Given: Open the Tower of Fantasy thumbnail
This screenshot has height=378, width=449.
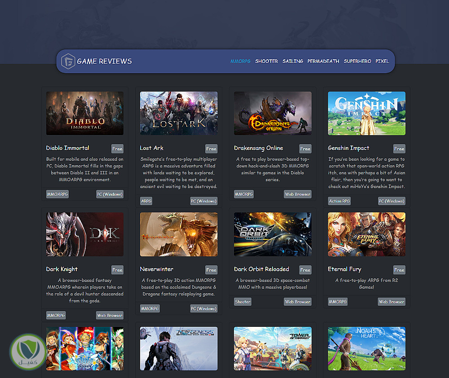Looking at the screenshot, I should point(273,349).
